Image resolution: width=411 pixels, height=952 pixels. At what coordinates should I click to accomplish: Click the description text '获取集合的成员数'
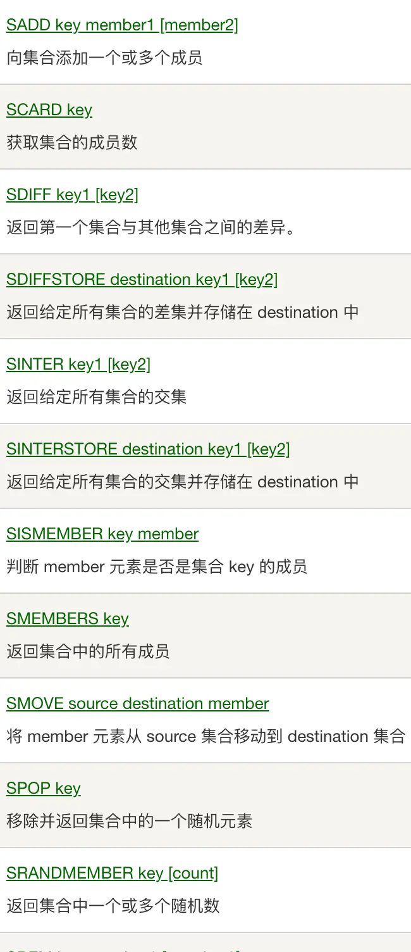click(x=72, y=142)
